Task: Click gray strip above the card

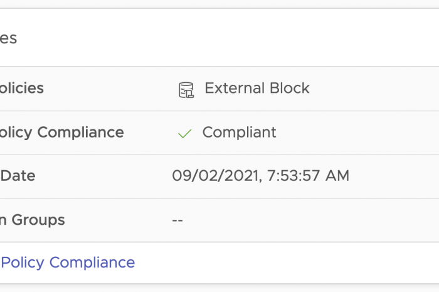Action: pos(219,4)
